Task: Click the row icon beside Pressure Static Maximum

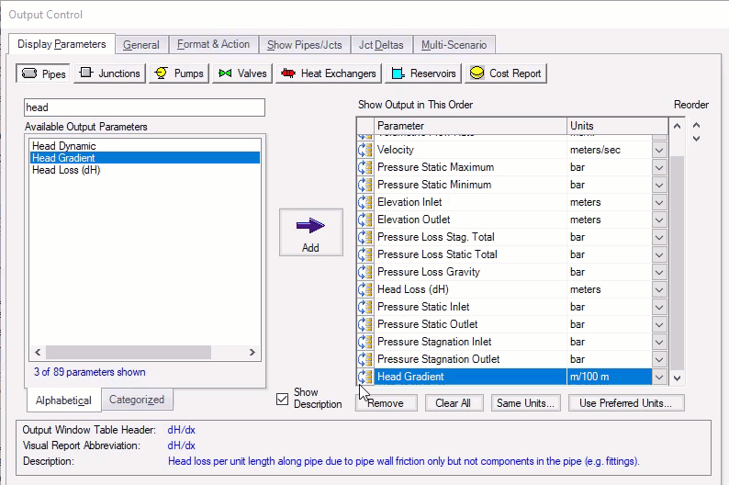Action: click(x=365, y=167)
